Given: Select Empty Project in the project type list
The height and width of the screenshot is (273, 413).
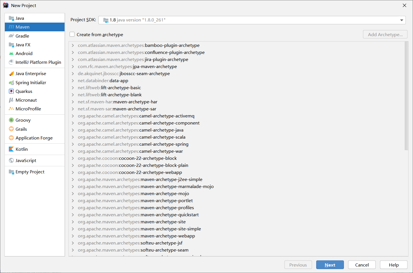Looking at the screenshot, I should click(30, 172).
